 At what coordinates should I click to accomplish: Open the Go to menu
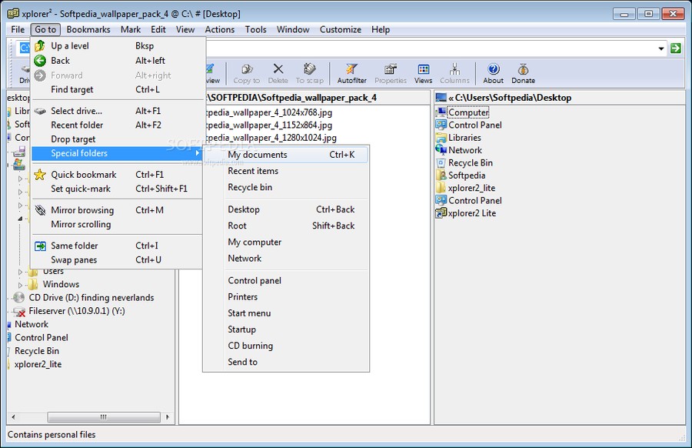tap(45, 29)
